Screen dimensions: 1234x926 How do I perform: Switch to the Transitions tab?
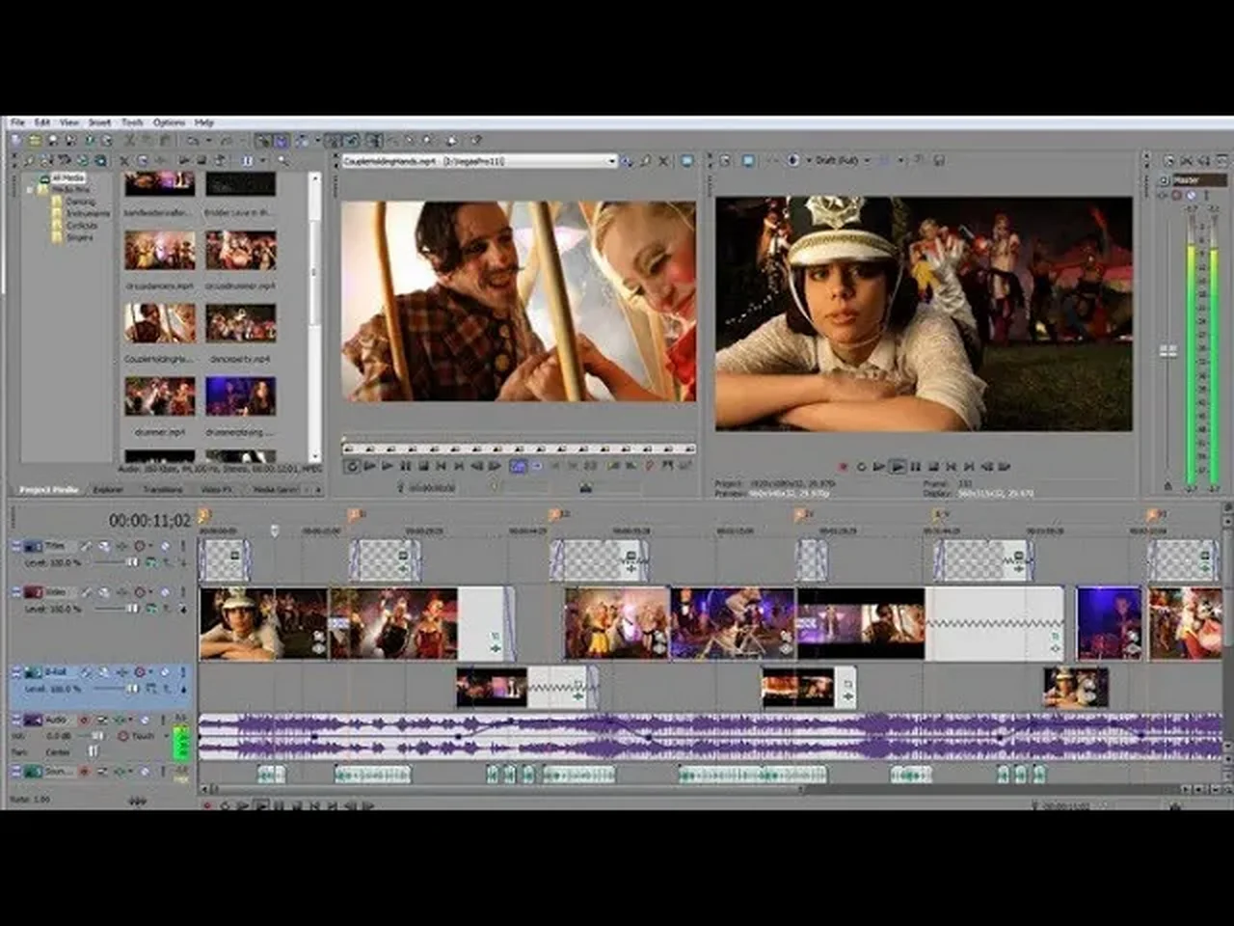coord(162,490)
